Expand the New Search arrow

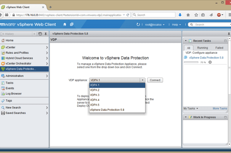pyautogui.click(x=47, y=108)
